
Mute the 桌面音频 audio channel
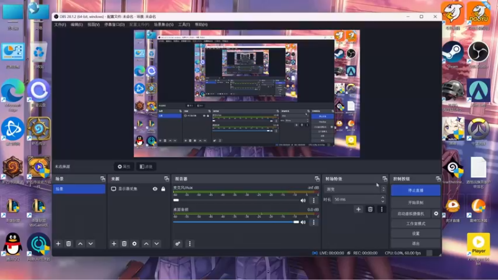303,222
